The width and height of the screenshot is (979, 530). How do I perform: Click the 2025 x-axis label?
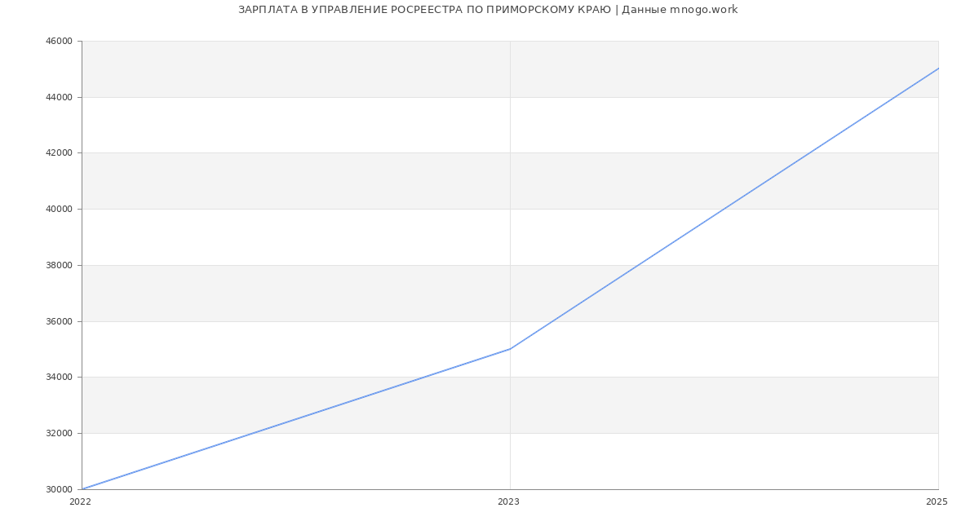pyautogui.click(x=936, y=502)
